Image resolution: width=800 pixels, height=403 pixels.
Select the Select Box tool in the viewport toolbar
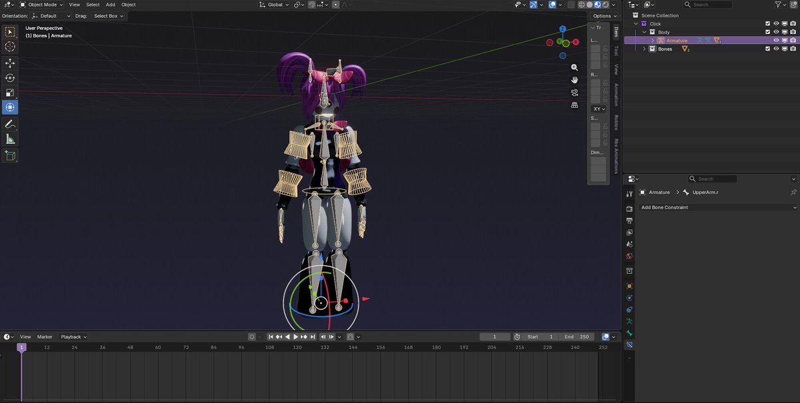pos(10,31)
